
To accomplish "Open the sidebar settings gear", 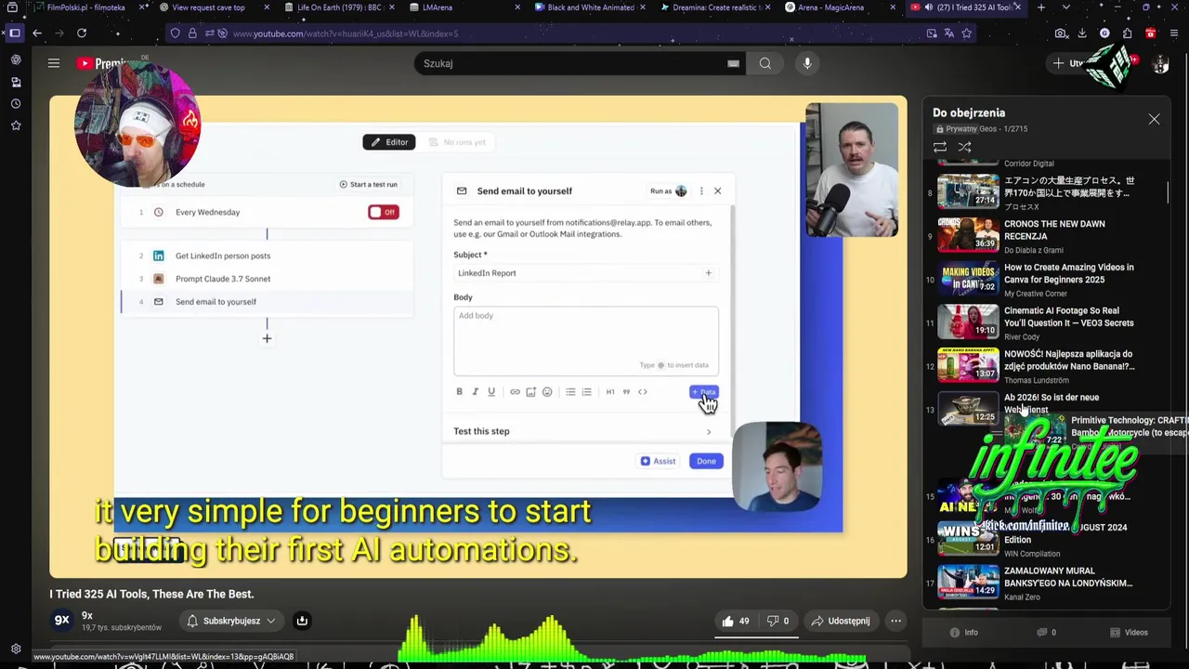I will [16, 649].
